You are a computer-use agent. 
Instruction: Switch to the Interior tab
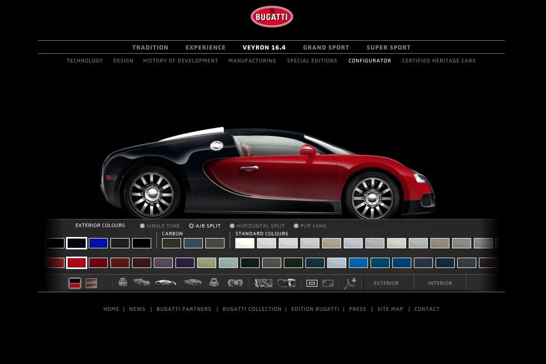tap(440, 283)
